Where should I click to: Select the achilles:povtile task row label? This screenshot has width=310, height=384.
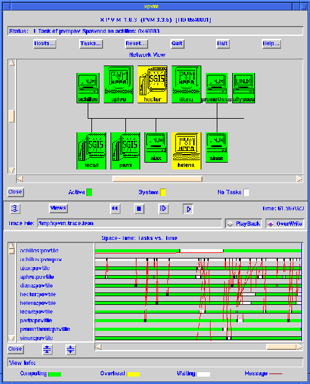(39, 250)
